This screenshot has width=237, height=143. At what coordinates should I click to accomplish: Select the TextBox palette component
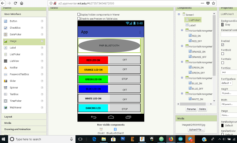coord(14,94)
